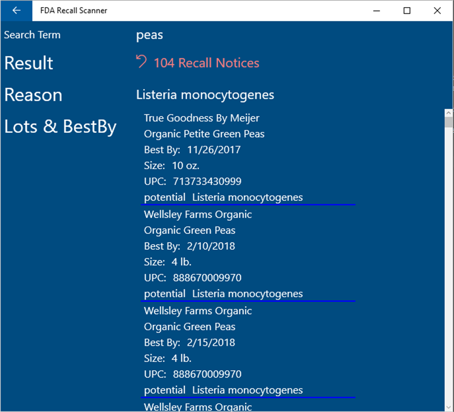The width and height of the screenshot is (454, 412).
Task: Click the 'Result' heading
Action: tap(29, 63)
